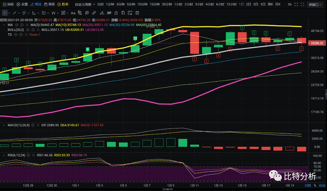This screenshot has width=327, height=191.
Task: Click the 胜率 win rate button
Action: 63,4
